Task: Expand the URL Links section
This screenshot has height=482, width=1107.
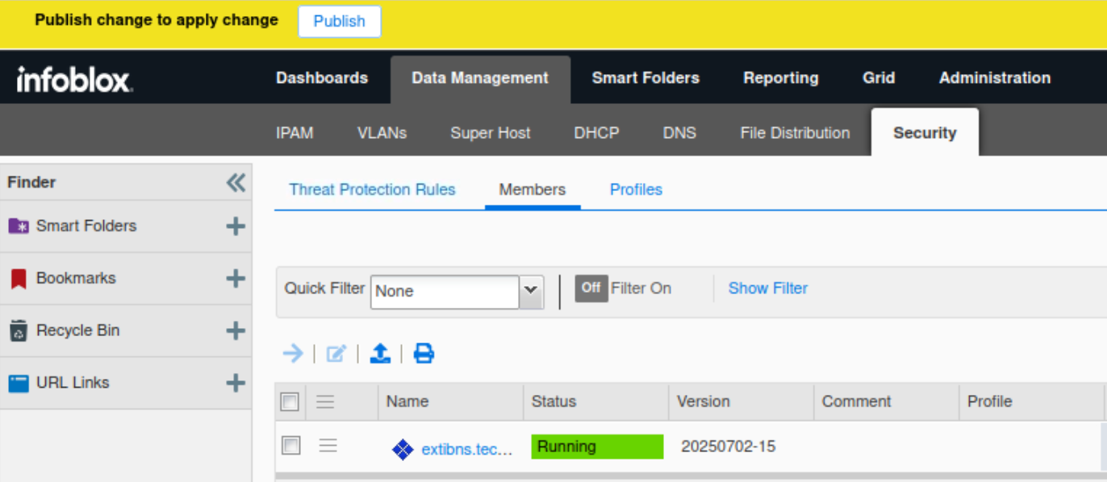Action: 236,383
